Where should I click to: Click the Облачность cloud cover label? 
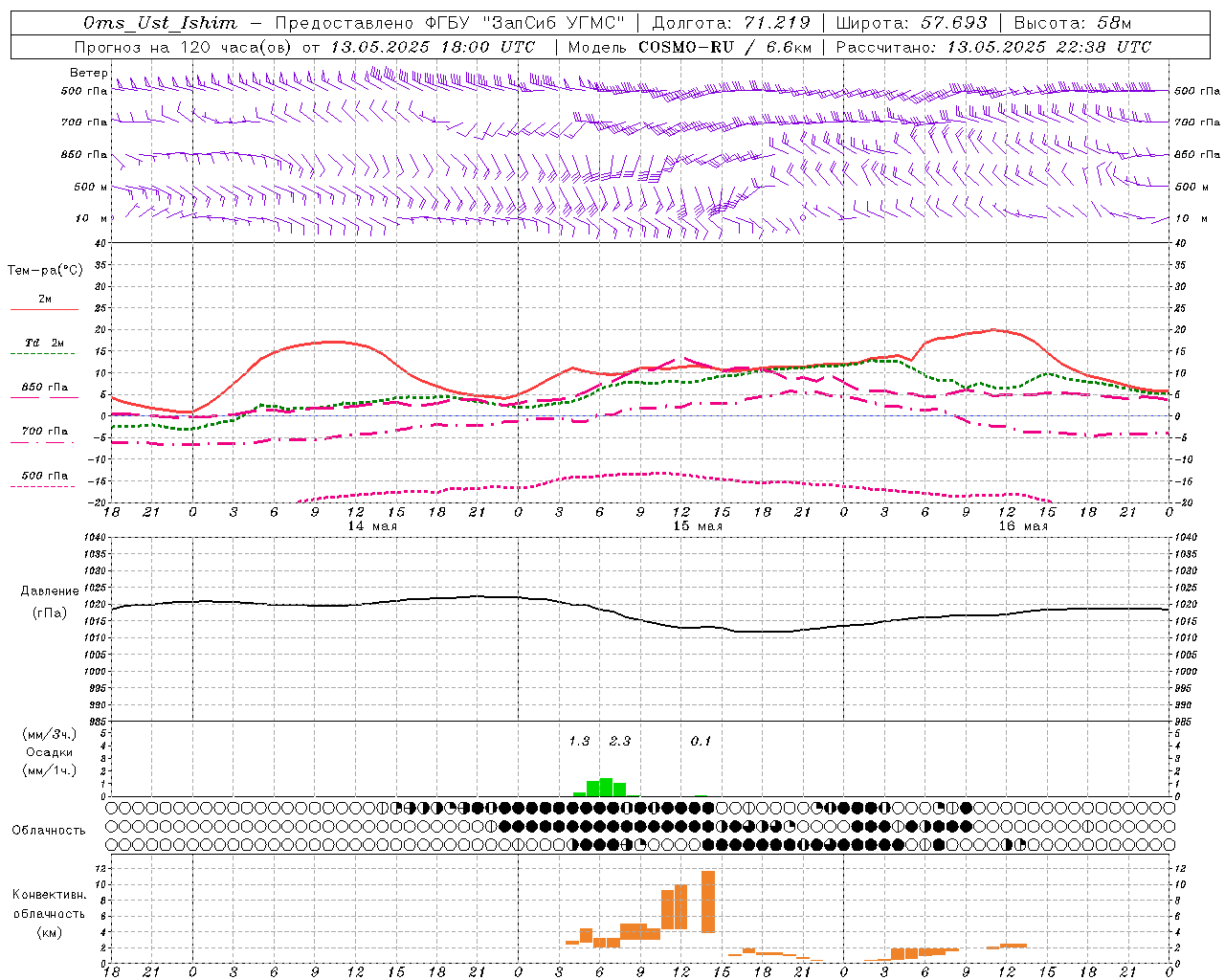pyautogui.click(x=49, y=831)
